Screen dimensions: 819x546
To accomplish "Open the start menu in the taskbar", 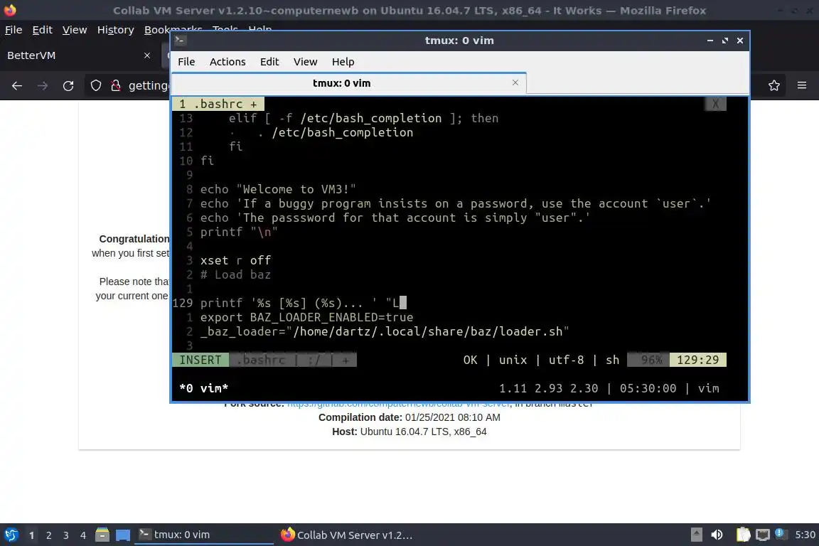I will [x=11, y=535].
